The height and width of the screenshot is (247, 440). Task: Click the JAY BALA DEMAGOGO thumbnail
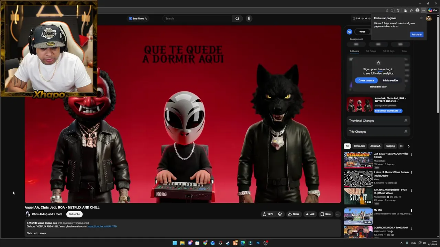[358, 160]
